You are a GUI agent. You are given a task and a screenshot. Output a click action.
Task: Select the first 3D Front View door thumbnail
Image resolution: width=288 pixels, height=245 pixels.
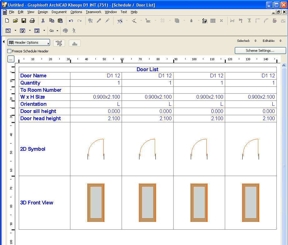pyautogui.click(x=96, y=203)
